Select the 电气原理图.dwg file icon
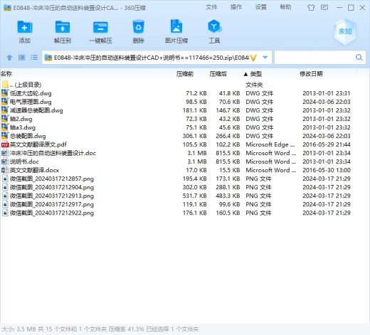Screen dimensions: 370x335 (5, 102)
